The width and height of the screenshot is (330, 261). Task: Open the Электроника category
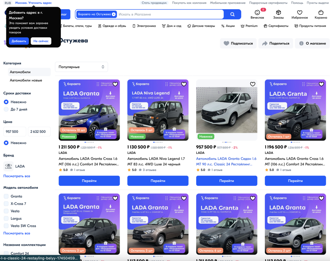pyautogui.click(x=144, y=26)
